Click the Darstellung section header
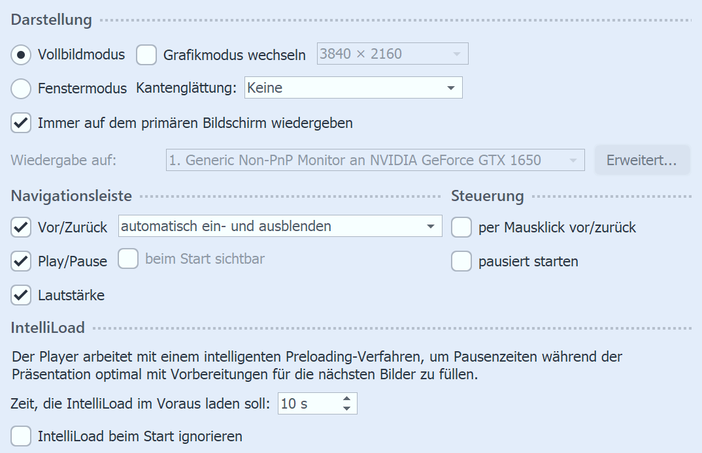702x453 pixels. pyautogui.click(x=50, y=20)
